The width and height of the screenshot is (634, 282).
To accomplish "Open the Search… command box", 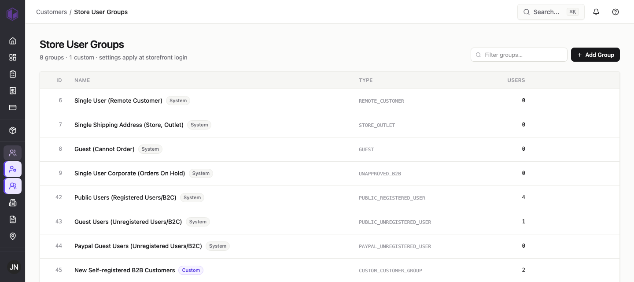I will [551, 12].
